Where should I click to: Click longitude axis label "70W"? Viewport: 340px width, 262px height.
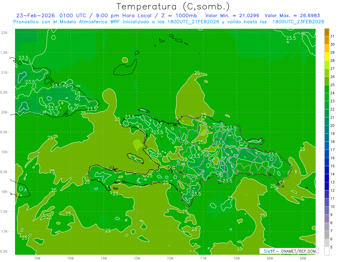[x=237, y=258]
